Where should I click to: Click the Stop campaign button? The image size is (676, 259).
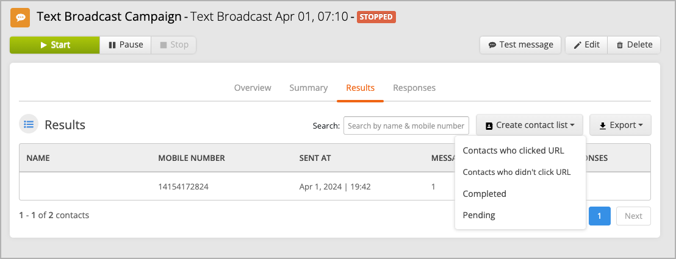click(x=174, y=45)
